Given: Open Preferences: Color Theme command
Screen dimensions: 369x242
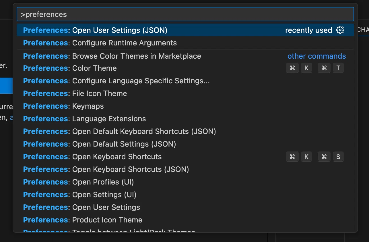Looking at the screenshot, I should pos(185,68).
